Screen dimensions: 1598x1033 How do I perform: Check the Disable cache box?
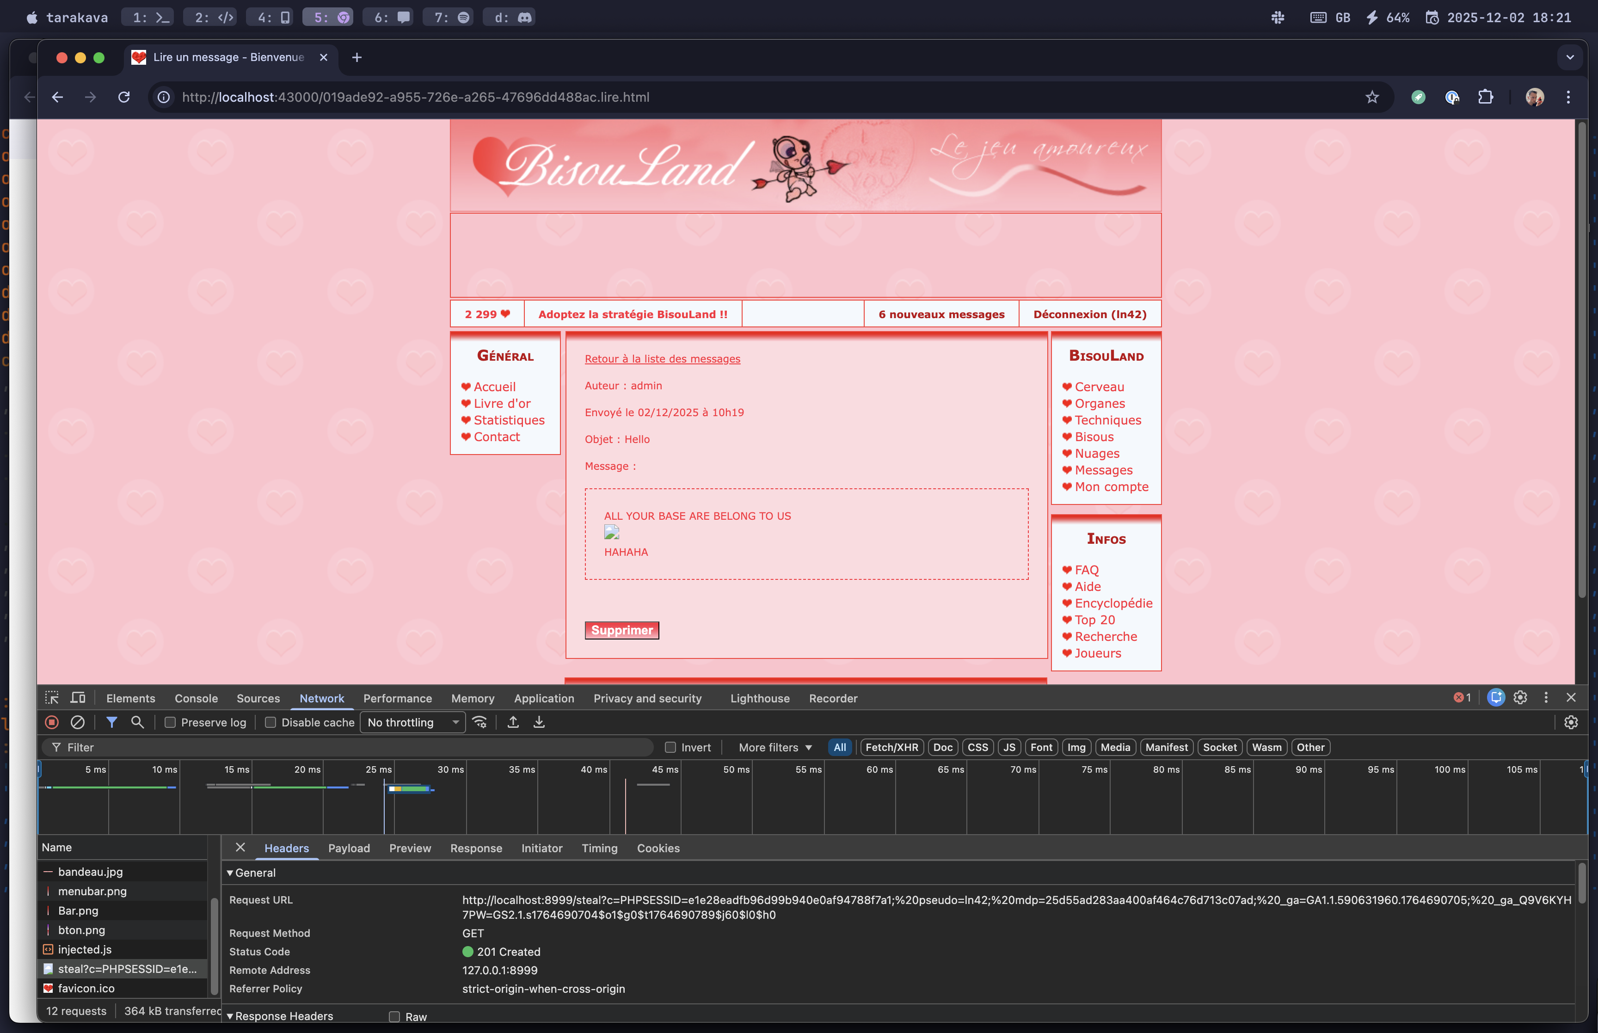(271, 722)
